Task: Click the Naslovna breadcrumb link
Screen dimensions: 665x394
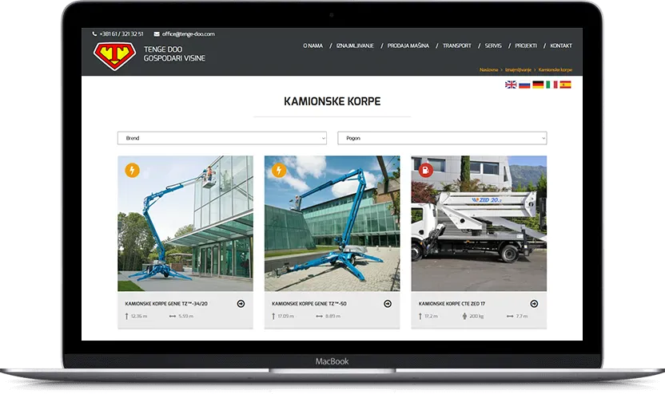Action: click(x=488, y=70)
